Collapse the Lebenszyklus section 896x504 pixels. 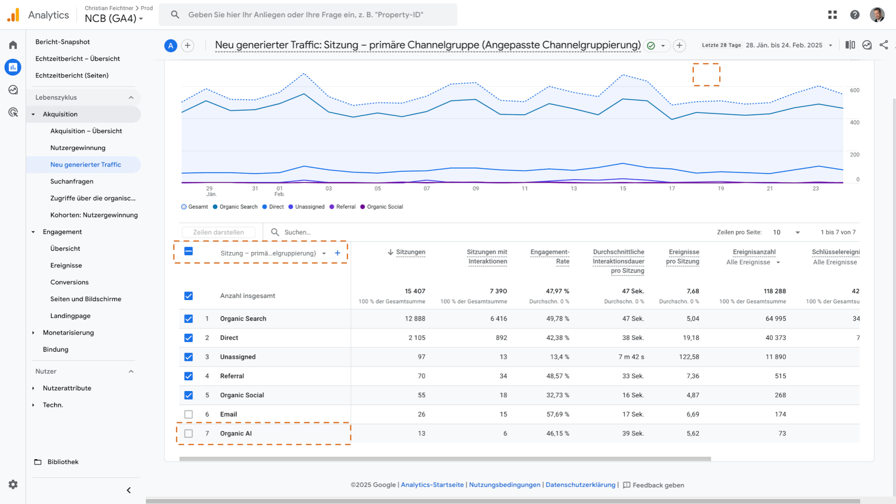tap(131, 98)
